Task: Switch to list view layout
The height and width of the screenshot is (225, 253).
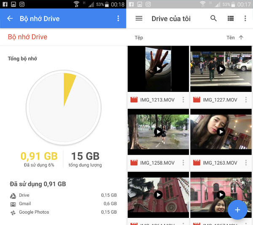Action: (x=230, y=19)
